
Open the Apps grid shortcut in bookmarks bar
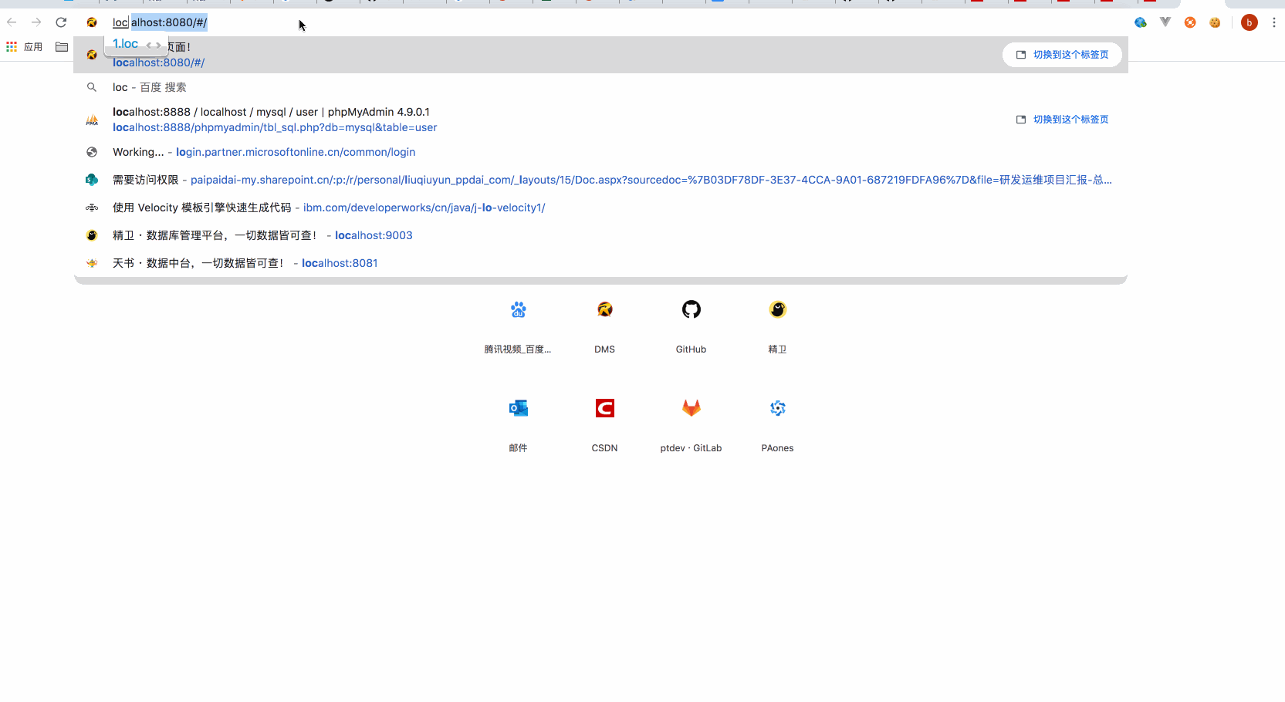[x=12, y=47]
